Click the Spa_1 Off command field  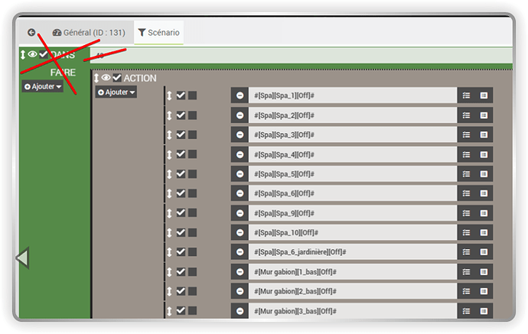(x=353, y=96)
